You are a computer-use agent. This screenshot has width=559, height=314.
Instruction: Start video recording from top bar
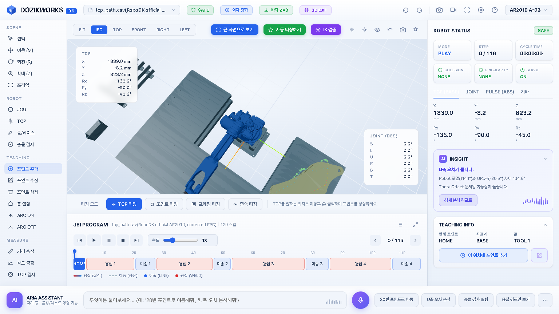click(x=453, y=10)
